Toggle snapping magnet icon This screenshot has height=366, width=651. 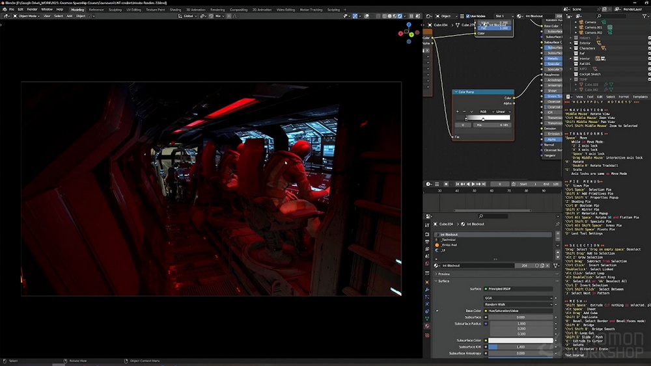(211, 16)
